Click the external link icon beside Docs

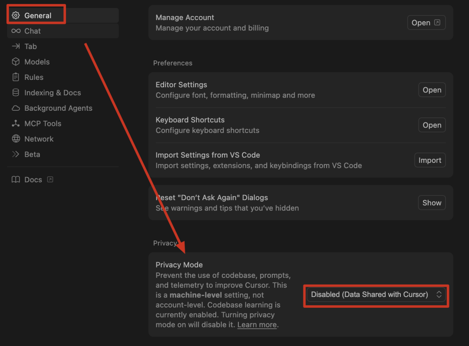click(x=50, y=179)
